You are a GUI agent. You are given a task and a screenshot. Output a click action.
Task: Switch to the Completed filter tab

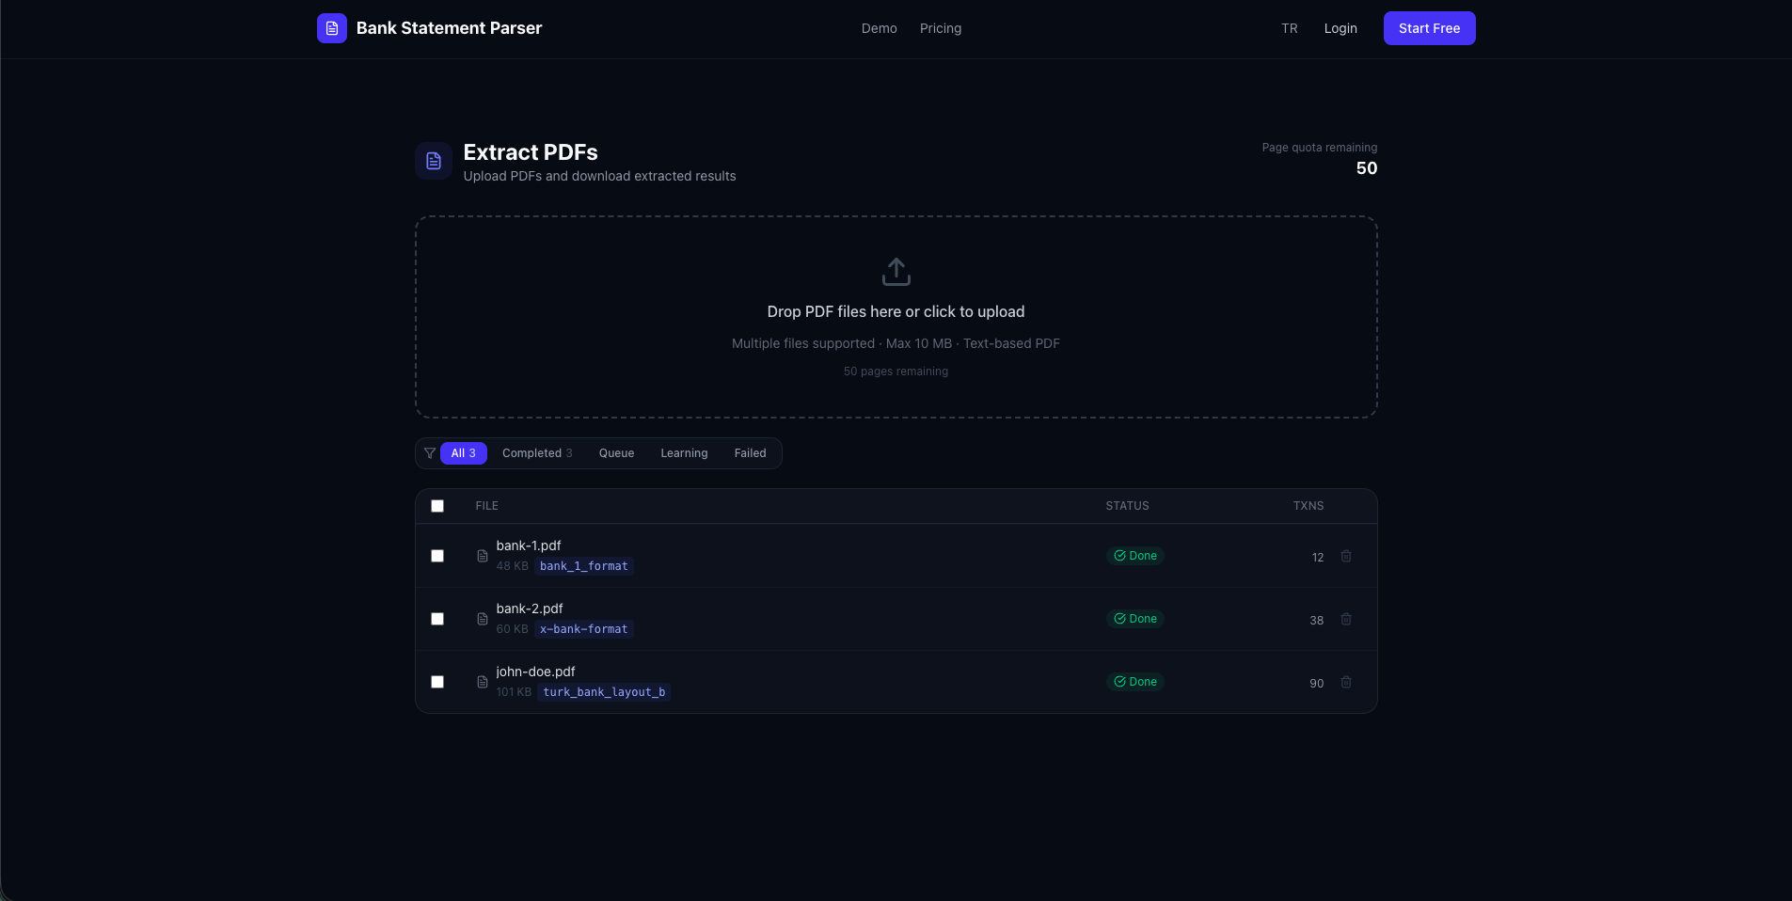537,453
